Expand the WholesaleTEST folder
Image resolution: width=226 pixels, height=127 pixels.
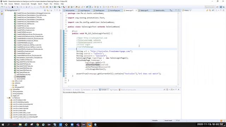pyautogui.click(x=11, y=87)
